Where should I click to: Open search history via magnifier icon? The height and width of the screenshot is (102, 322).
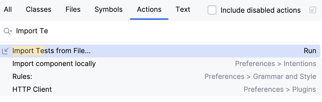coord(8,31)
